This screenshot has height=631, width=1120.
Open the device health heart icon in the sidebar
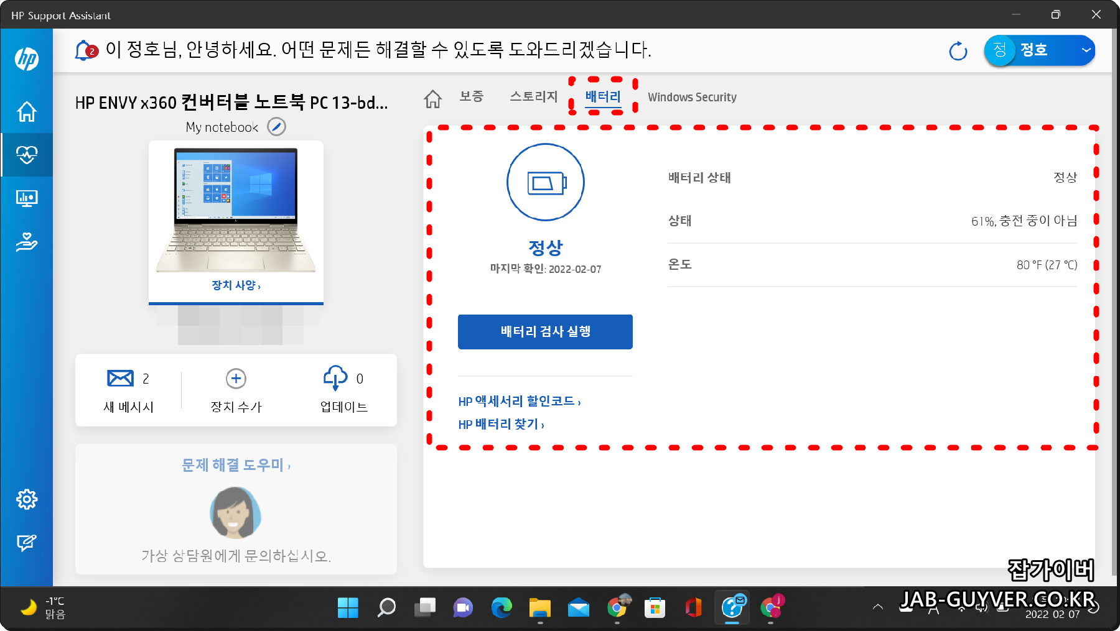coord(27,155)
